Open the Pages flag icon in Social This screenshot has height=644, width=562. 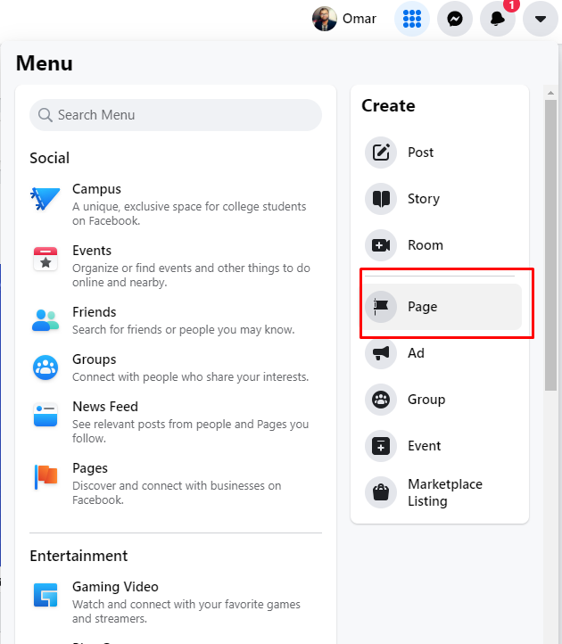coord(45,477)
